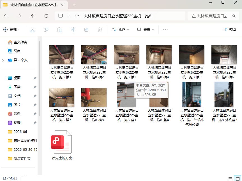Select 异 - 个人 OneDrive entry
The image size is (242, 181).
18,60
